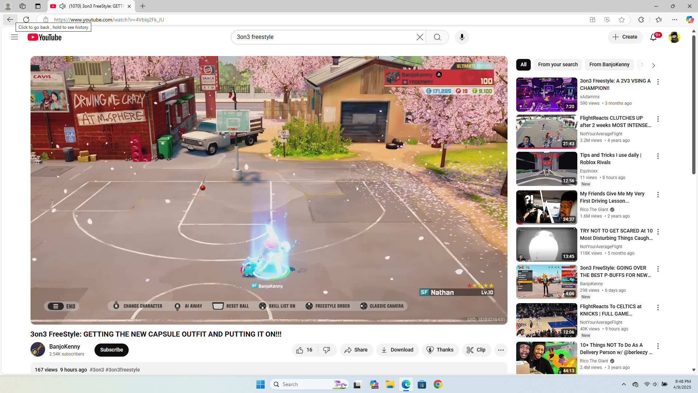Open a new browser tab

click(x=143, y=6)
